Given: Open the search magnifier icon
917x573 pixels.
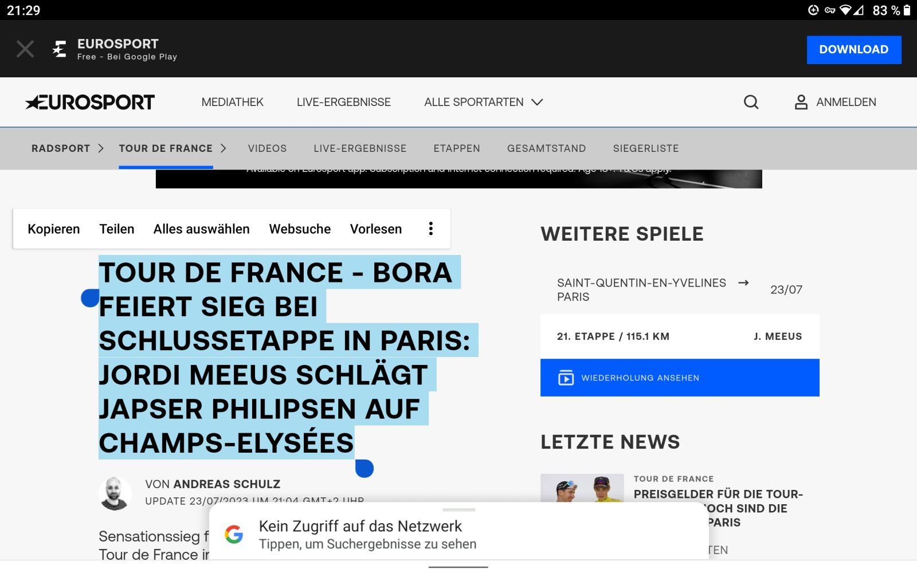Looking at the screenshot, I should (751, 102).
